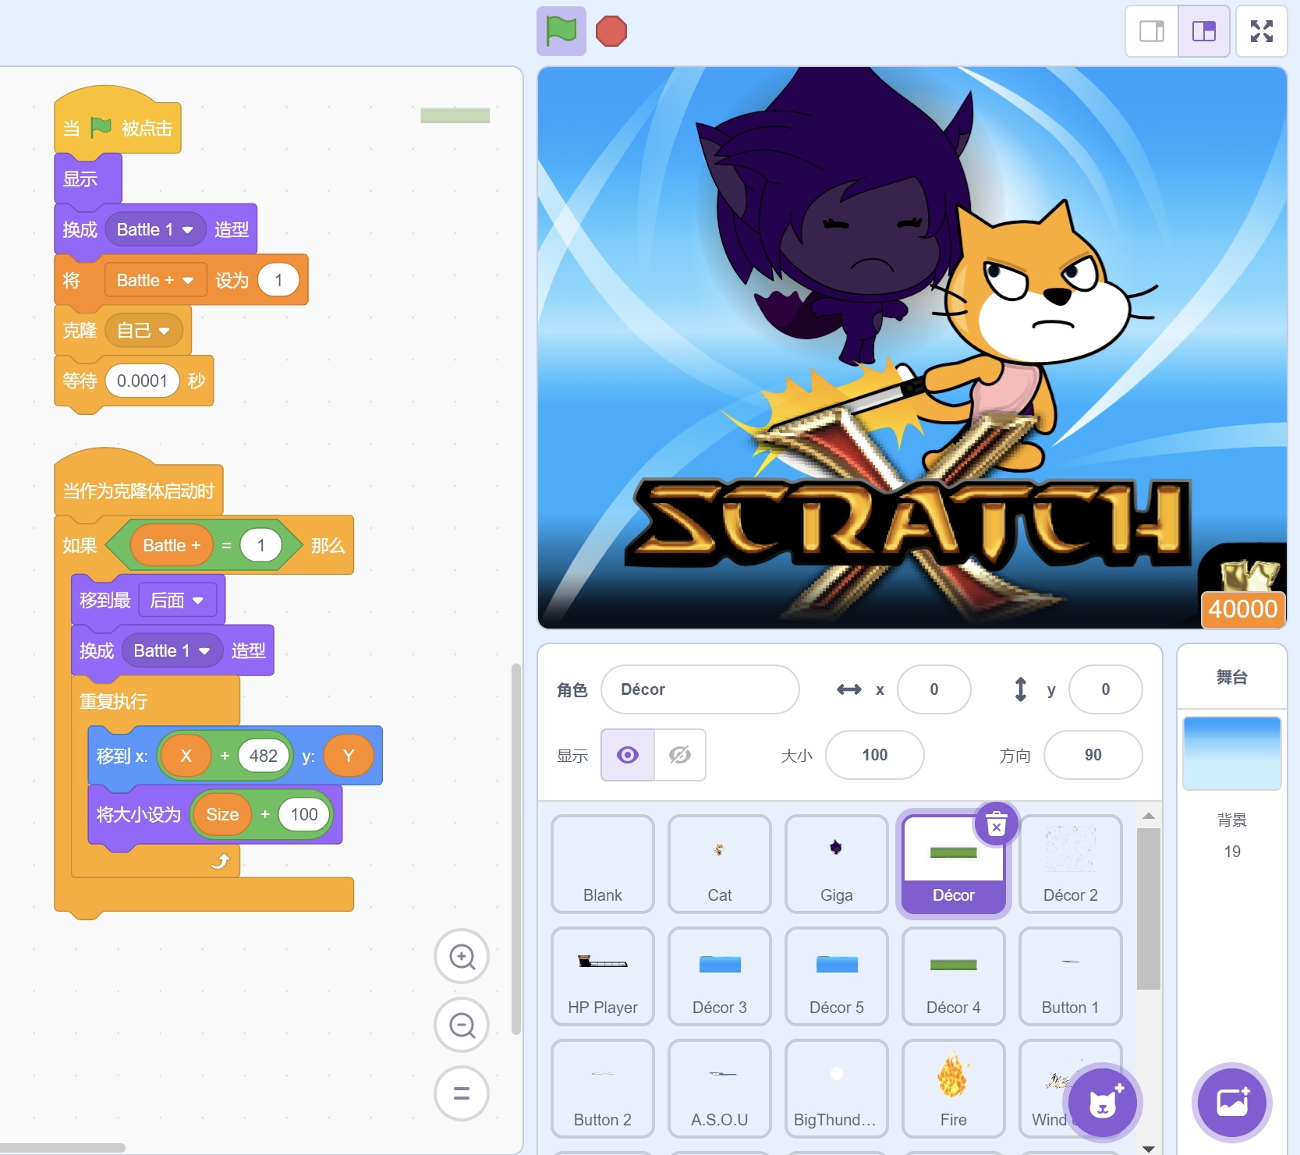Select the Giga sprite
The image size is (1300, 1155).
pyautogui.click(x=836, y=864)
